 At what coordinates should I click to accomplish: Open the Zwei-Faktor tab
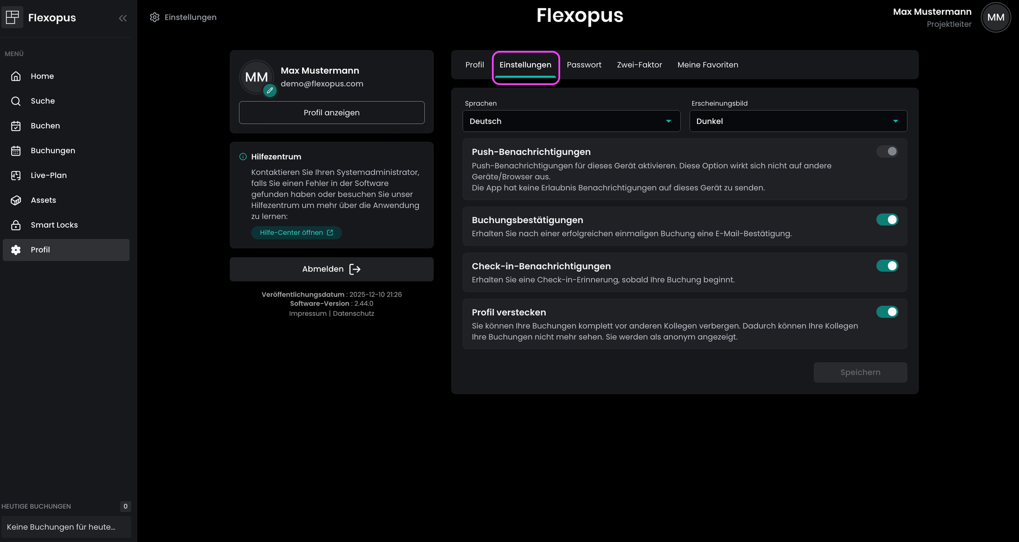pyautogui.click(x=639, y=65)
